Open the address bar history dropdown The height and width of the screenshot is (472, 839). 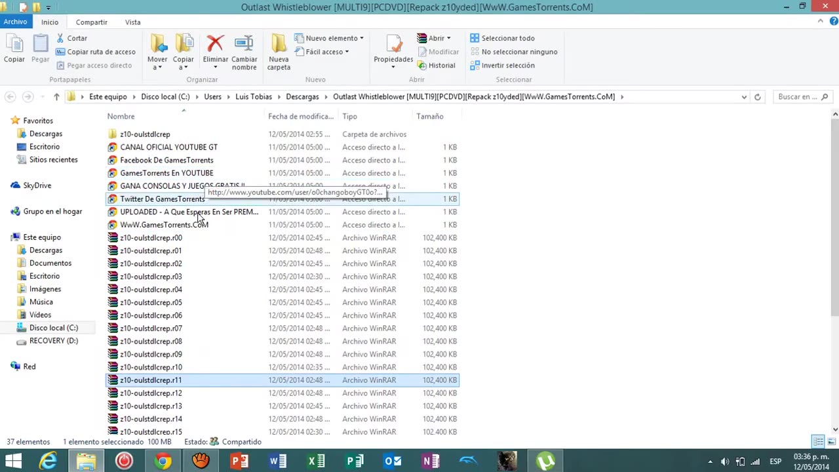pyautogui.click(x=744, y=97)
